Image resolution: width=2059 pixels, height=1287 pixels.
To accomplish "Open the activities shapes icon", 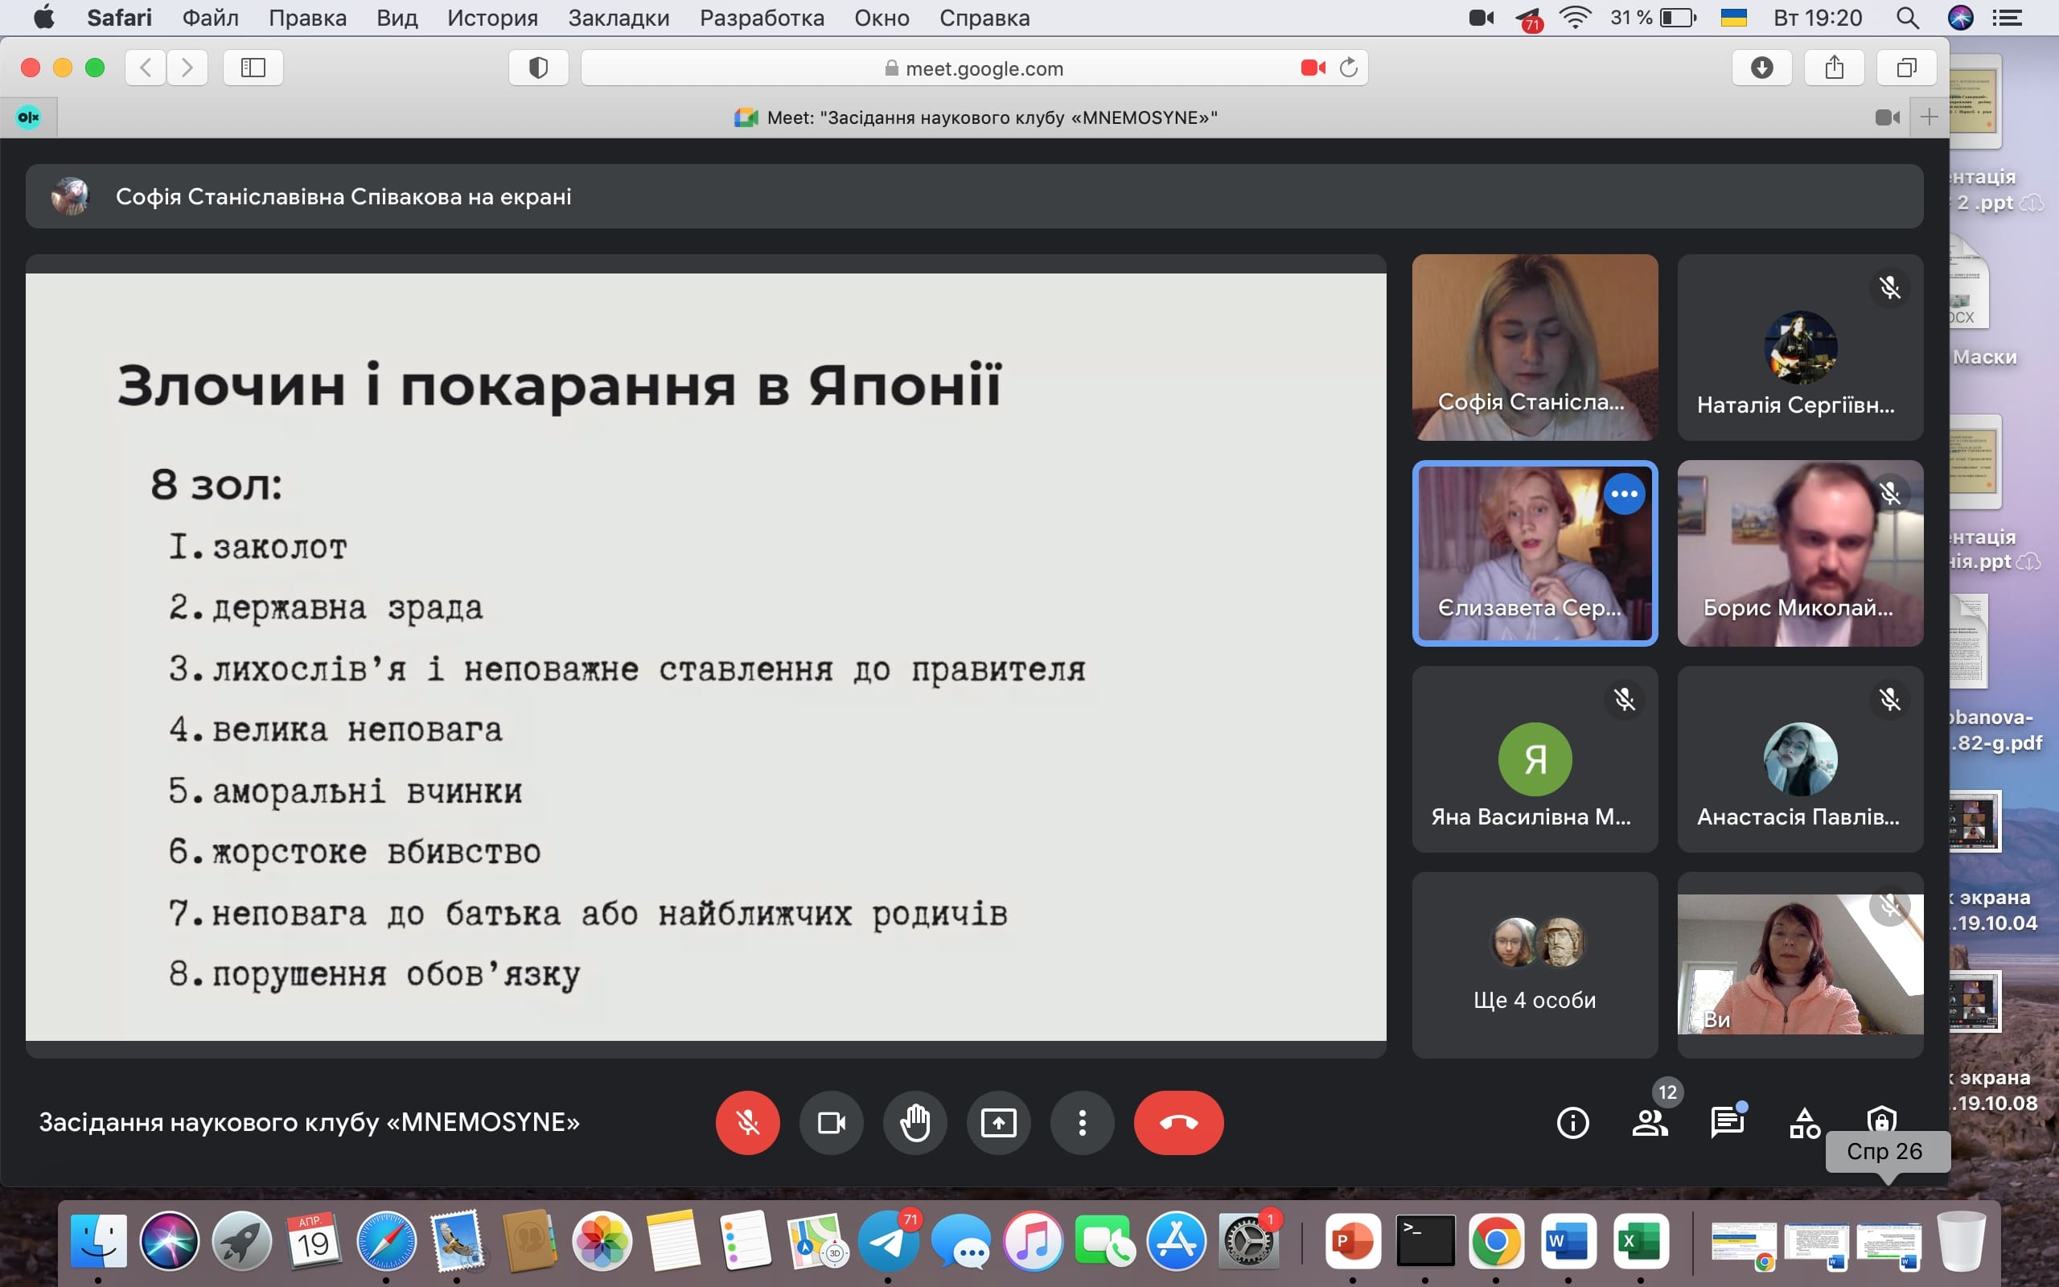I will point(1804,1123).
